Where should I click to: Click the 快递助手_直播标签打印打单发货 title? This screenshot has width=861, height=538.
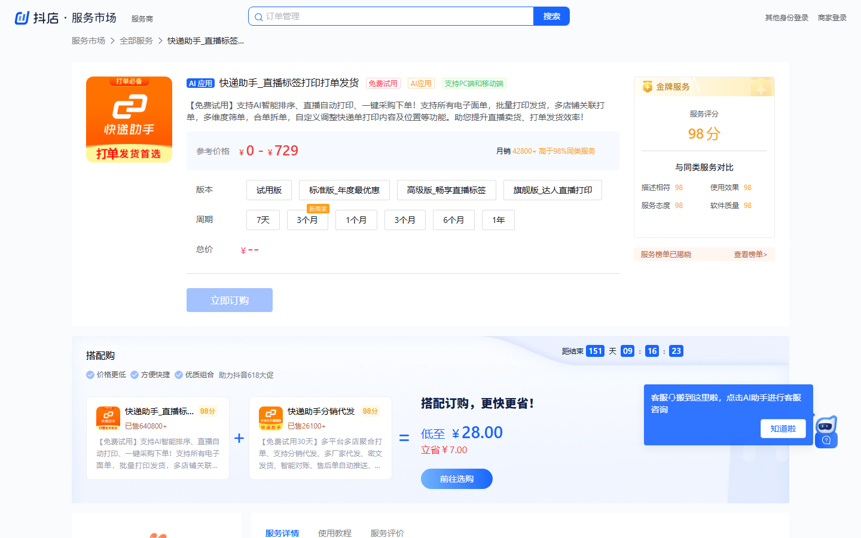[x=289, y=83]
